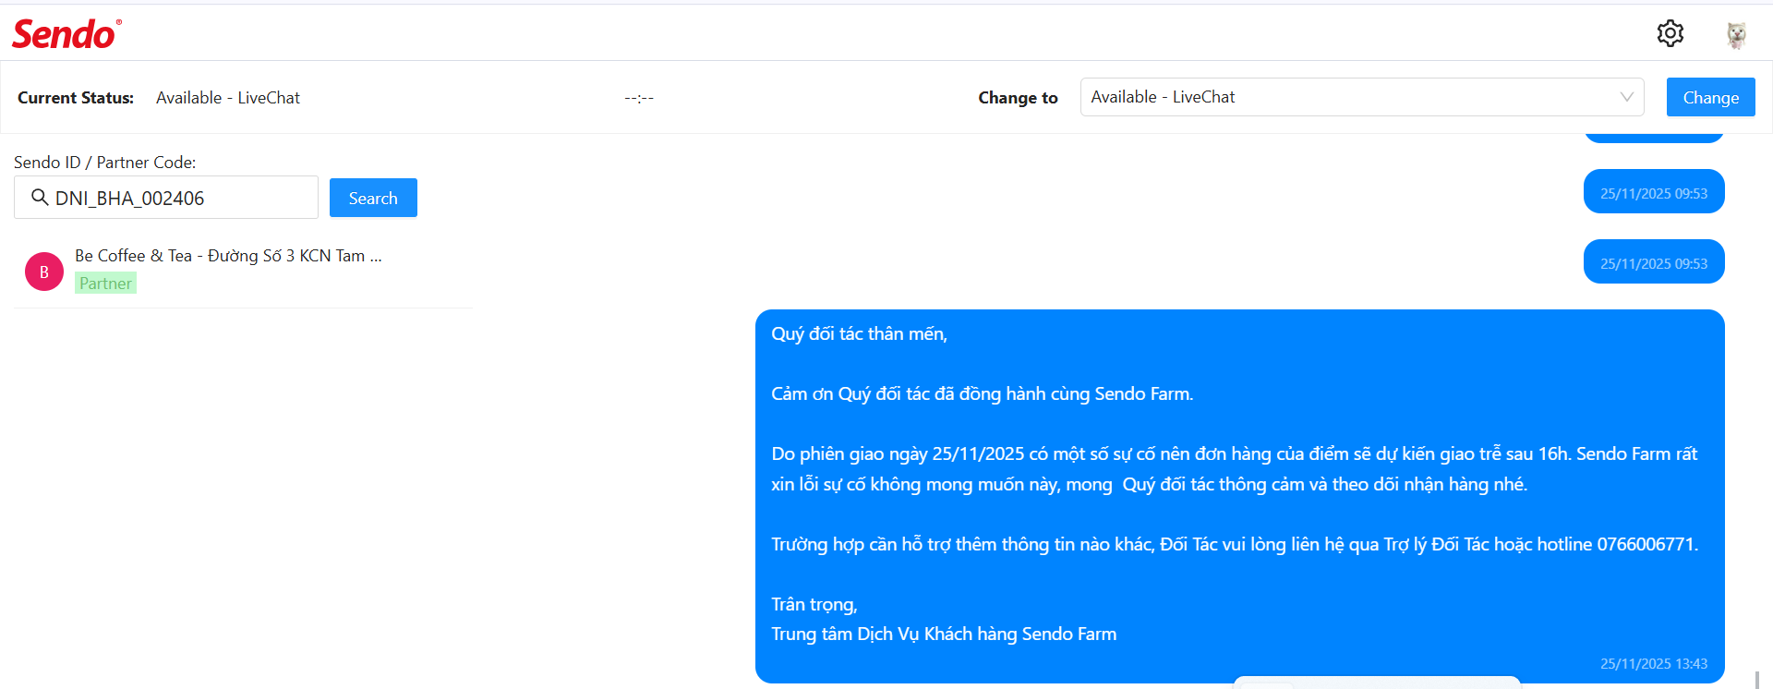Open the user profile avatar
1773x689 pixels.
click(x=1736, y=34)
